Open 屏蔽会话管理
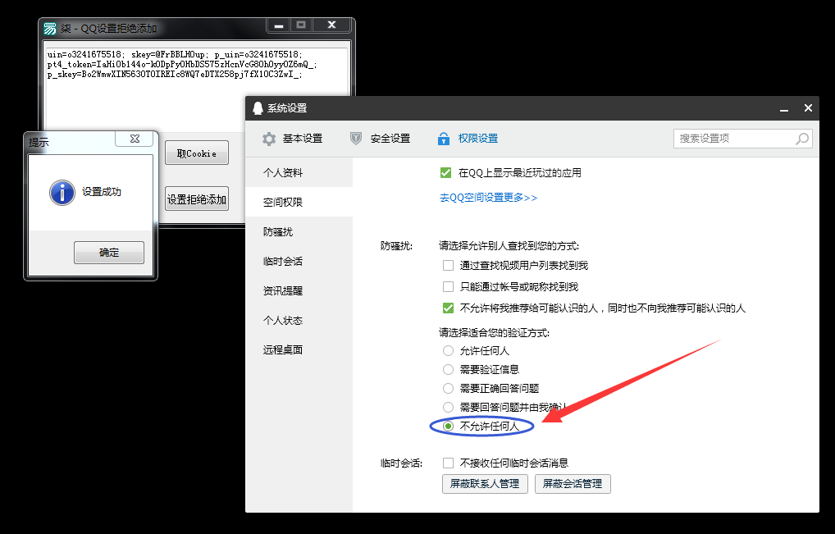This screenshot has width=835, height=534. pyautogui.click(x=573, y=484)
